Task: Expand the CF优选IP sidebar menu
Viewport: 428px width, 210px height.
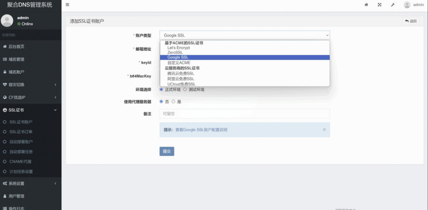Action: (31, 97)
